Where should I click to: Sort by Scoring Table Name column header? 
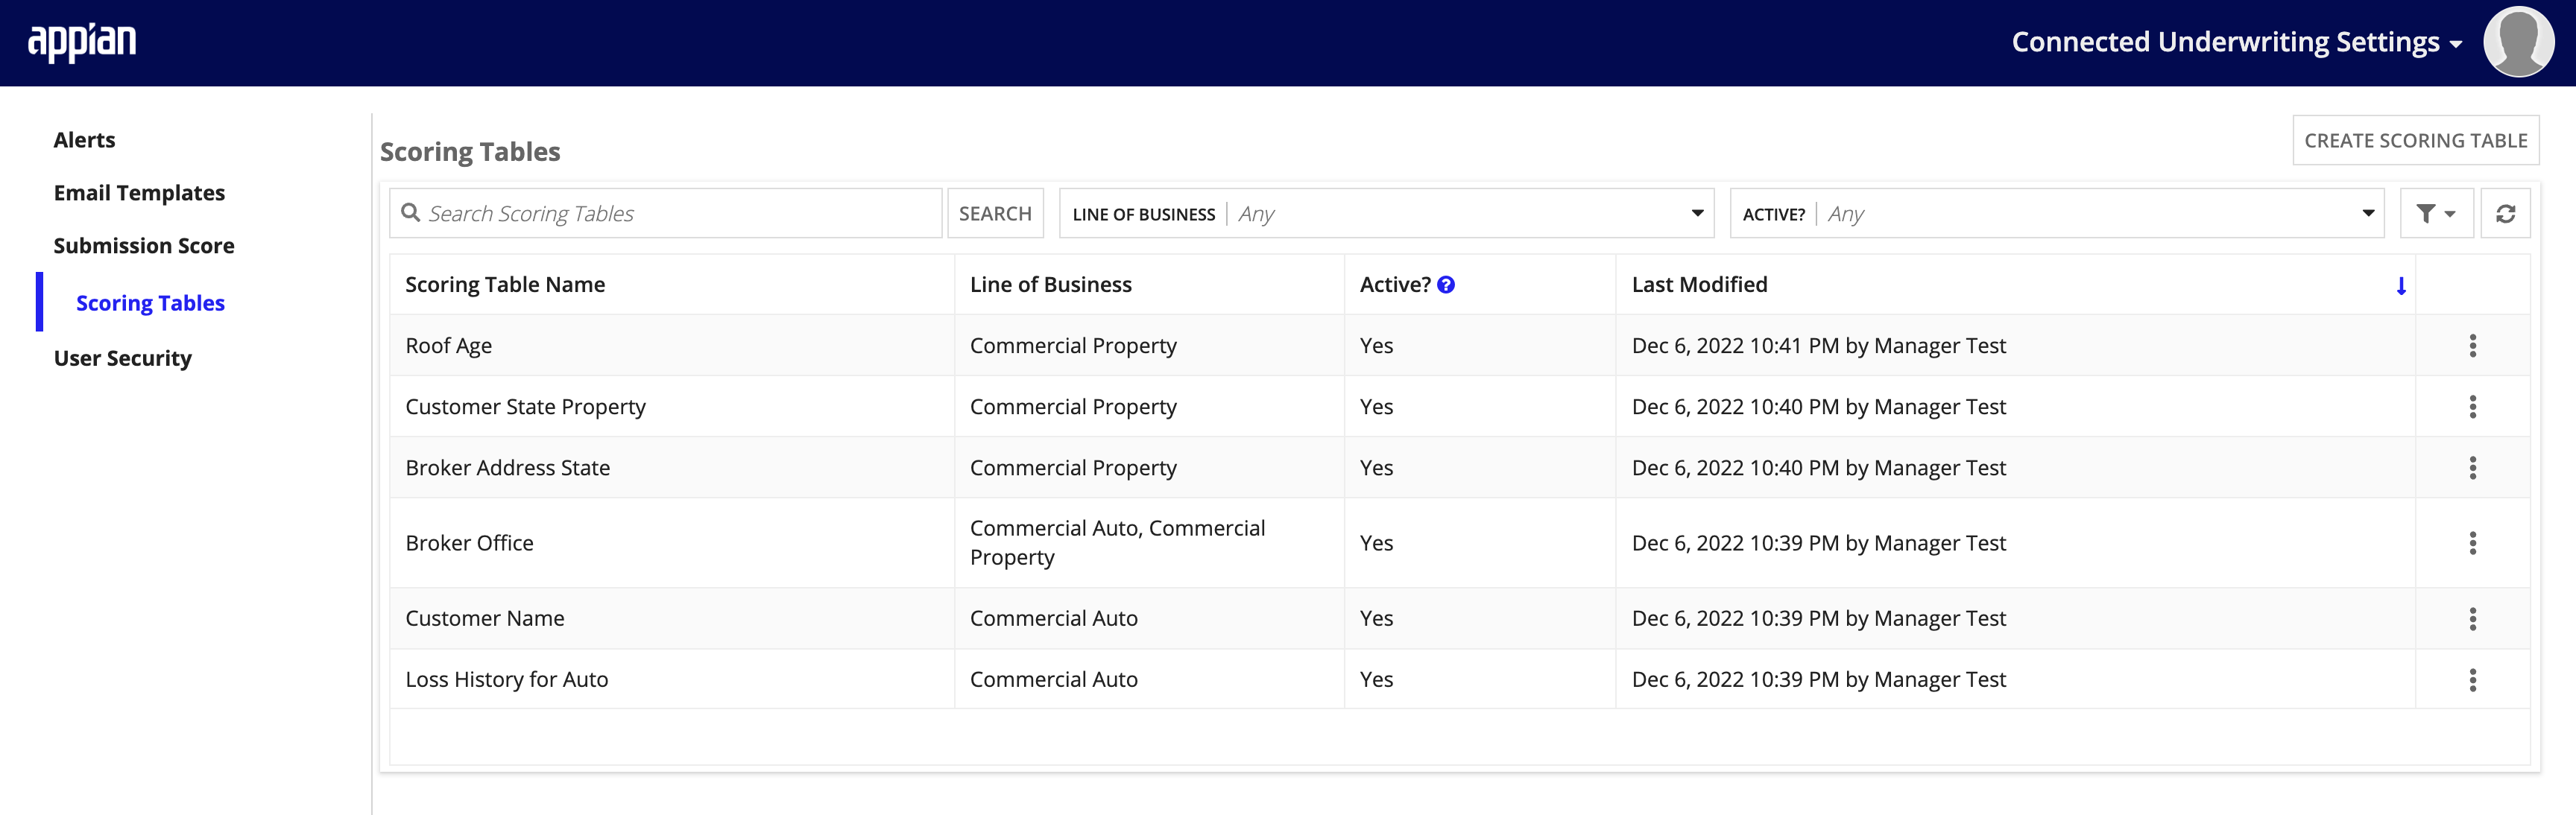(x=505, y=285)
